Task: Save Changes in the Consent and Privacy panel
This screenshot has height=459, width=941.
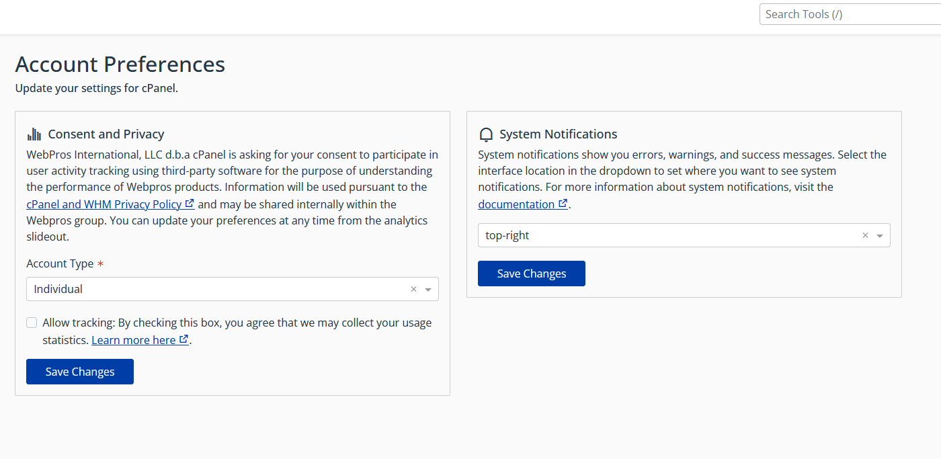Action: [79, 371]
